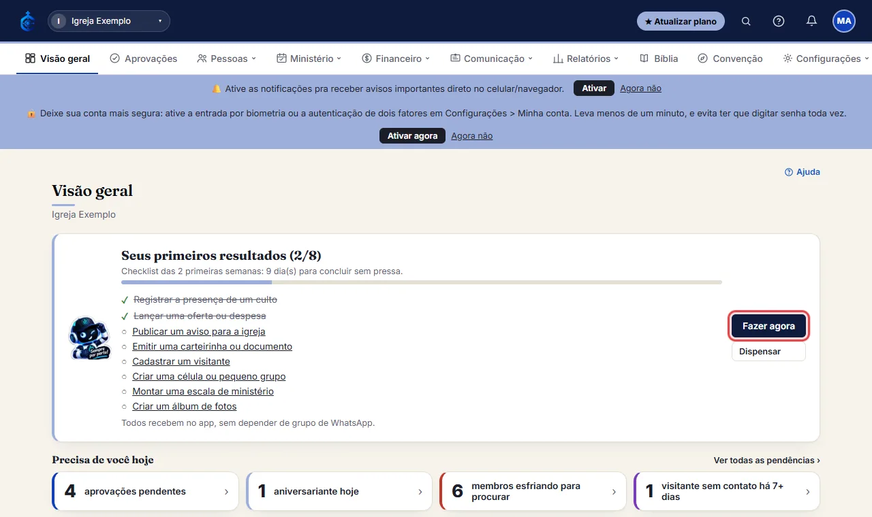
Task: Open the Igreja Exemplo church selector
Action: click(109, 21)
